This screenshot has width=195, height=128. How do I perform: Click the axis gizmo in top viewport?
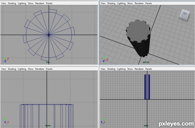pyautogui.click(x=6, y=60)
